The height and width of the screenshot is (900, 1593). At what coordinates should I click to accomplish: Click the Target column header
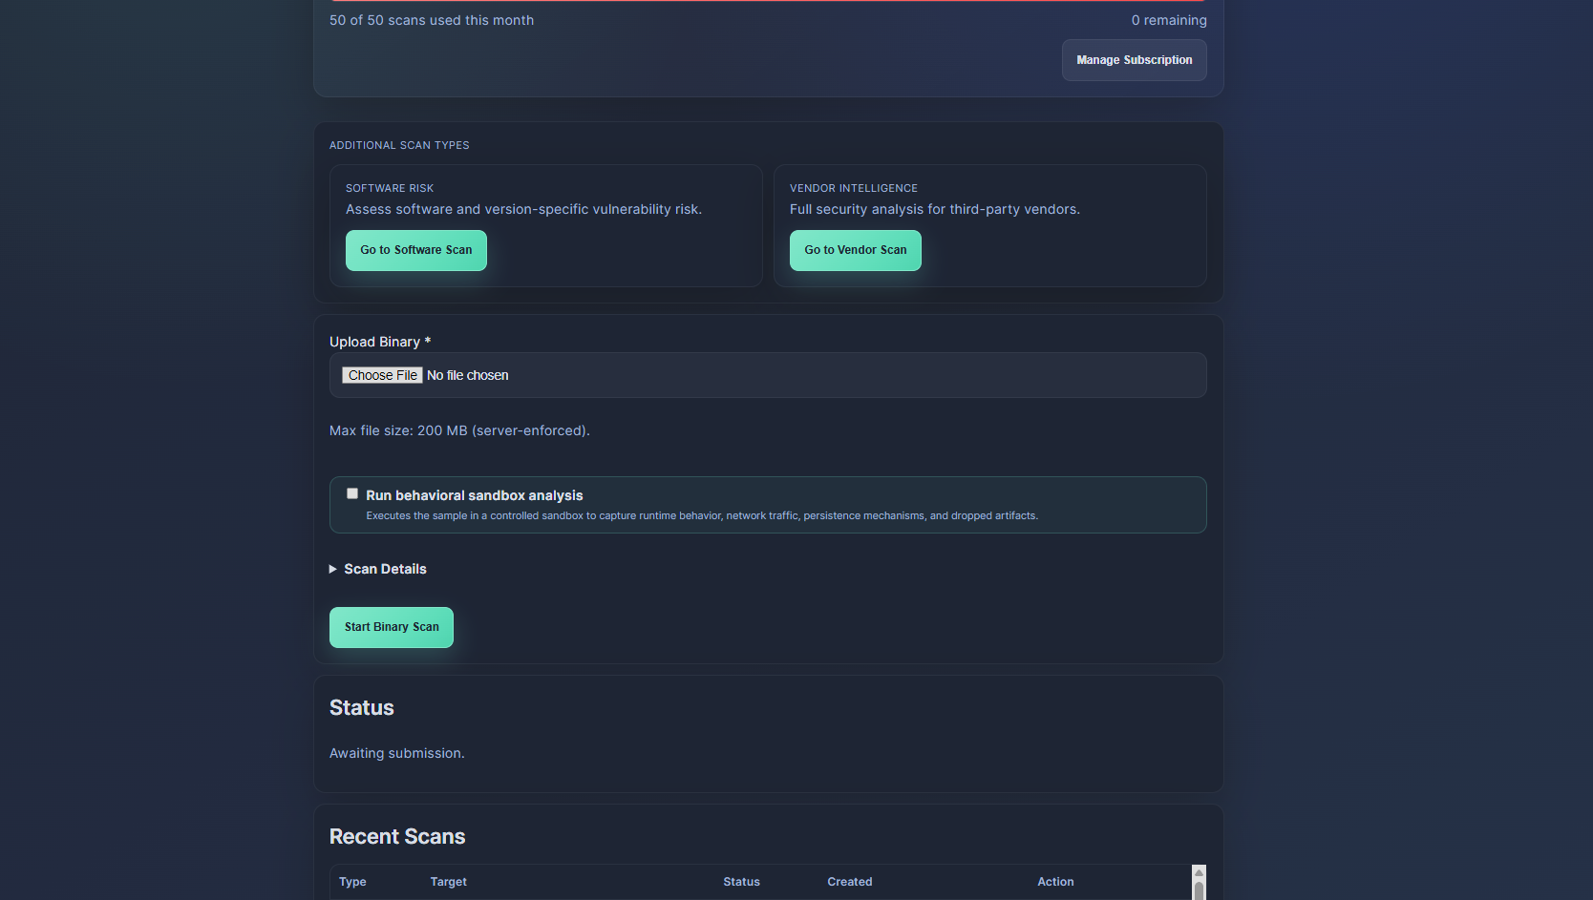click(448, 882)
